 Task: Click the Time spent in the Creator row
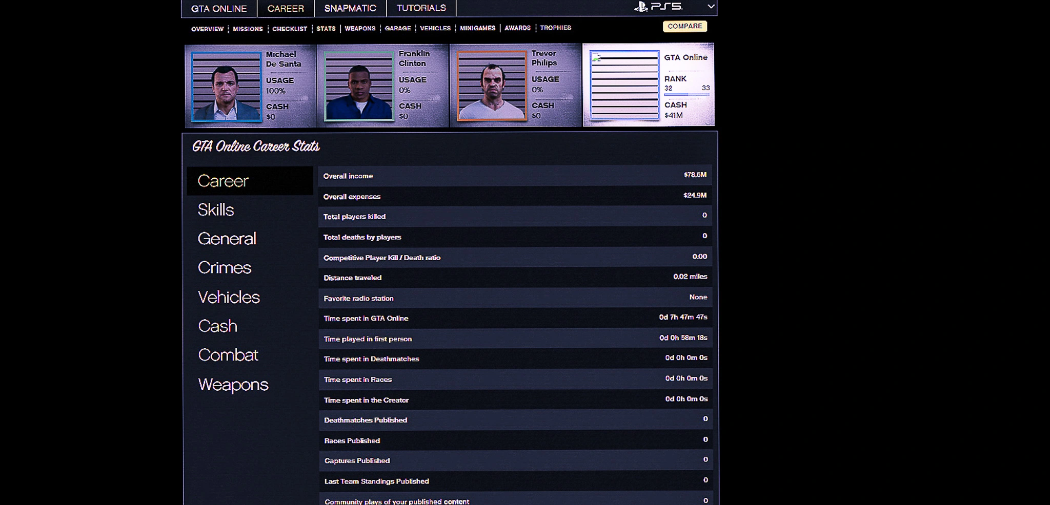(x=515, y=399)
